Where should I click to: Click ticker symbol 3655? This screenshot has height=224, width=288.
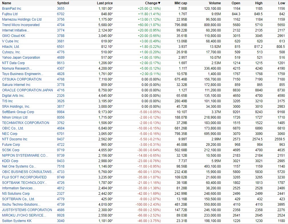pos(61,9)
